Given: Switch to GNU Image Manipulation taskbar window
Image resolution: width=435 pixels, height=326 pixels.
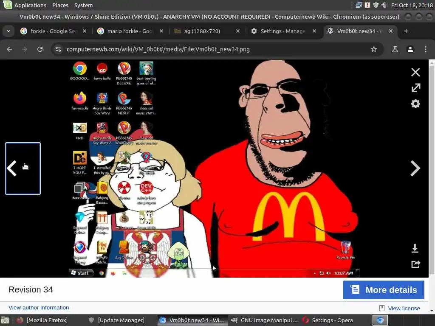Looking at the screenshot, I should pyautogui.click(x=265, y=320).
